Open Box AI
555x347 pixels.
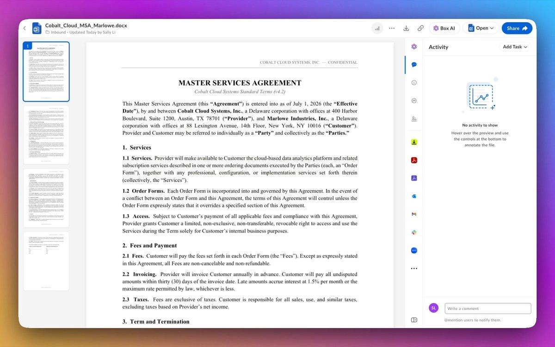tap(444, 28)
